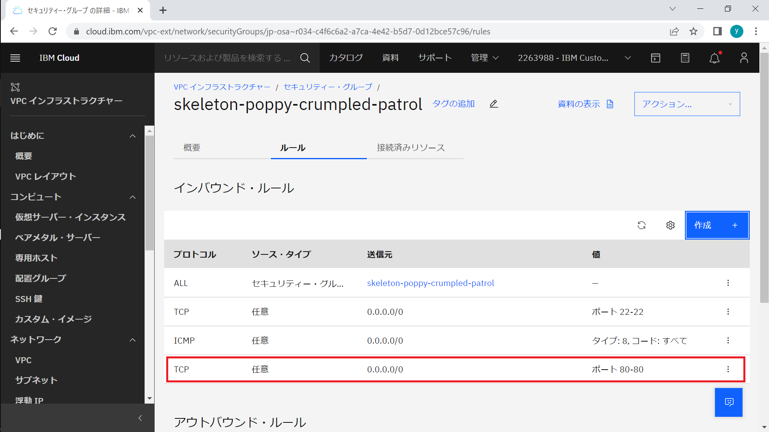Click the edit pencil beside tag link
This screenshot has width=769, height=432.
pyautogui.click(x=494, y=104)
